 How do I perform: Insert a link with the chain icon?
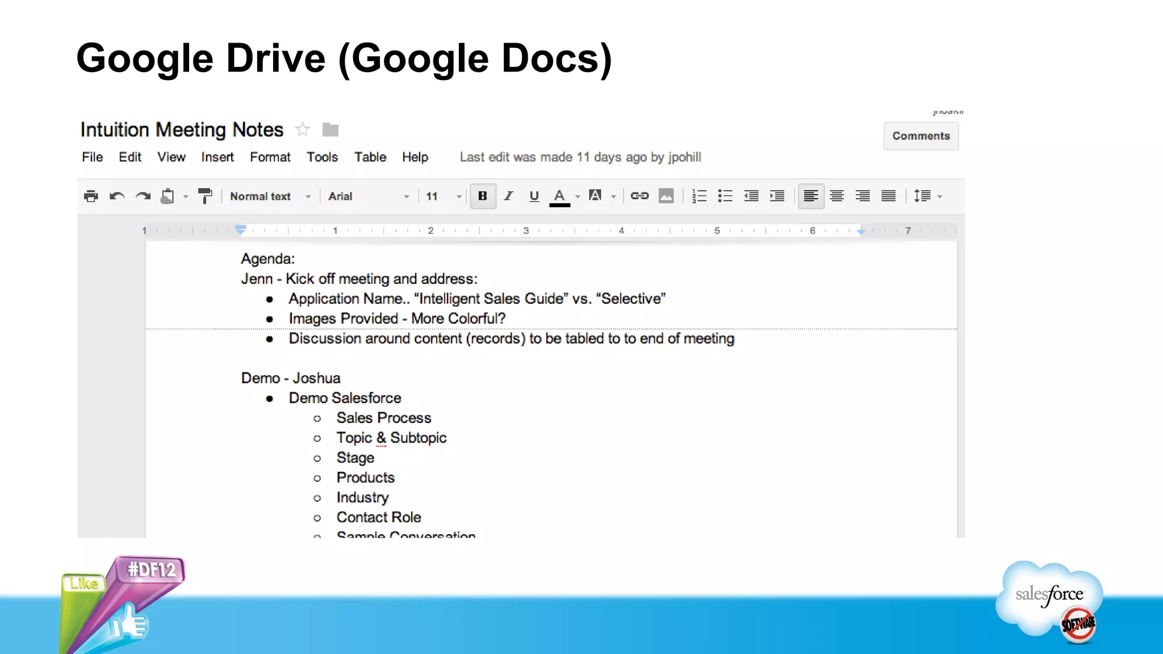tap(639, 196)
